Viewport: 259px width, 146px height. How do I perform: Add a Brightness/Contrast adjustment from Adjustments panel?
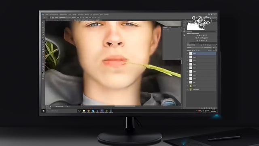[x=197, y=36]
